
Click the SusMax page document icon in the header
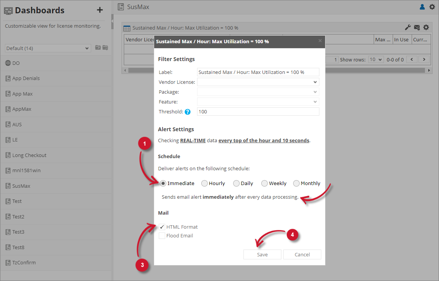[x=121, y=7]
